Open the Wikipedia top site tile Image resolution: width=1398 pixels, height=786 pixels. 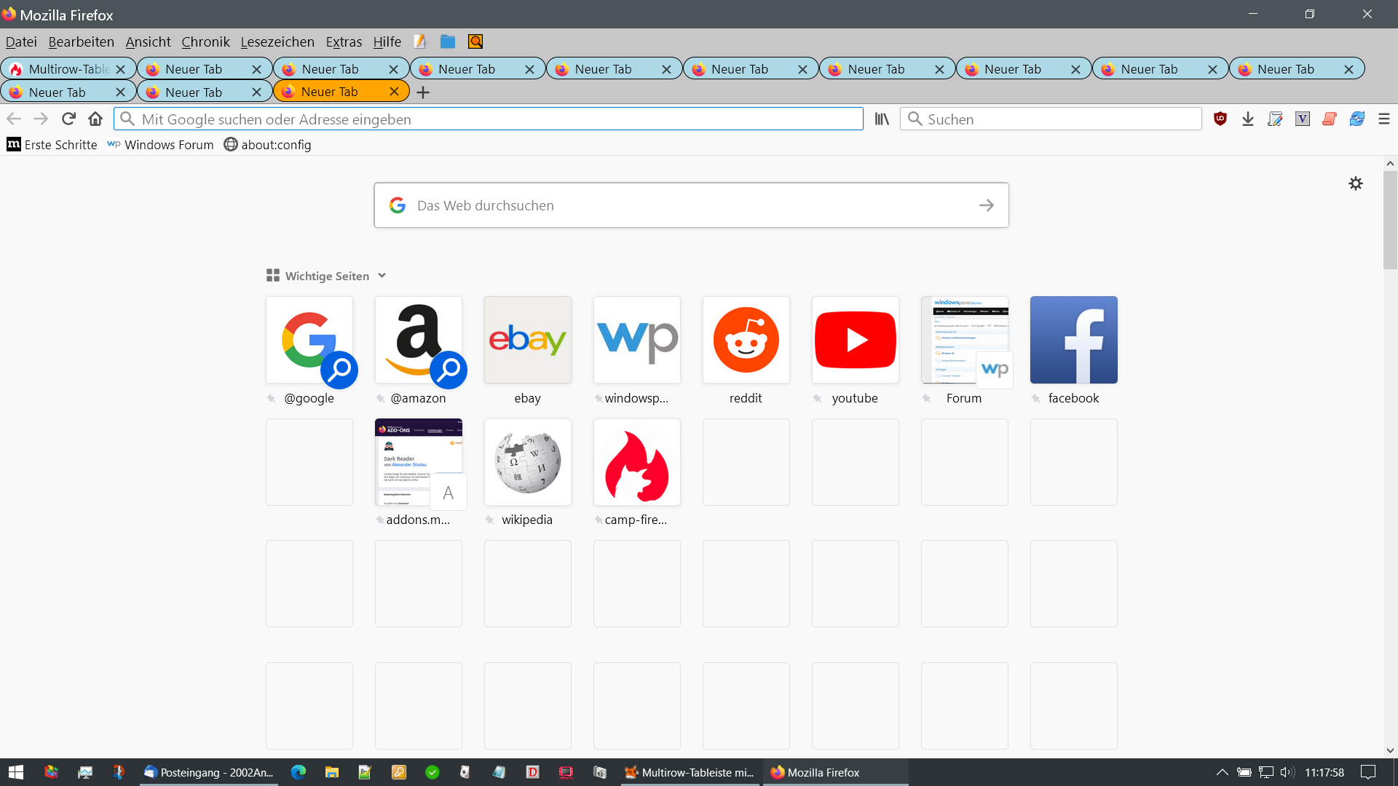tap(527, 462)
